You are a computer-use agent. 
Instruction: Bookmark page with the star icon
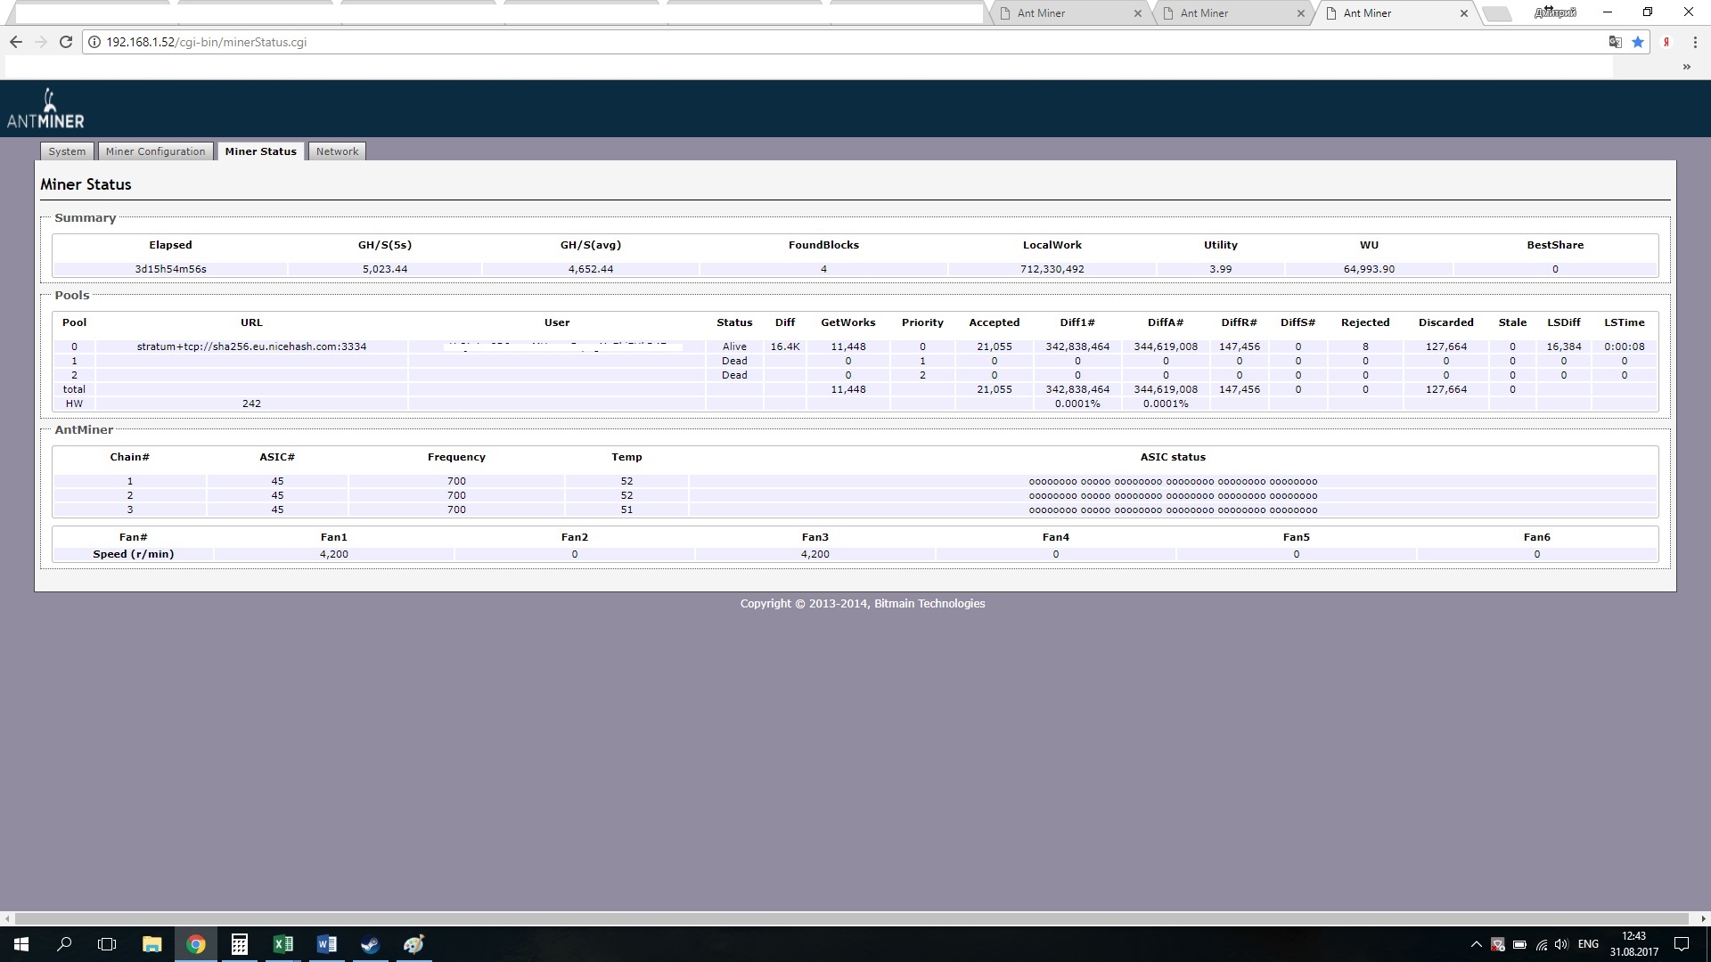tap(1638, 42)
